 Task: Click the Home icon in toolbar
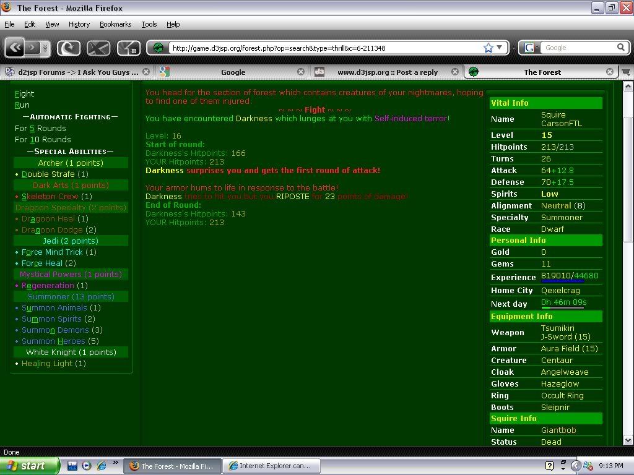[128, 48]
